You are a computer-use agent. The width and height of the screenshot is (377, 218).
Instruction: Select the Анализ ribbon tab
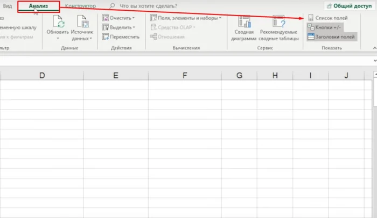pos(39,5)
